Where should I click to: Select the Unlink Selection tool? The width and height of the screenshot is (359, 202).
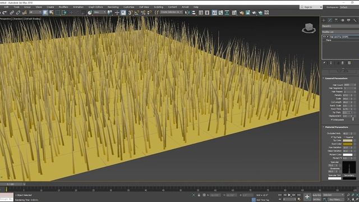click(18, 12)
